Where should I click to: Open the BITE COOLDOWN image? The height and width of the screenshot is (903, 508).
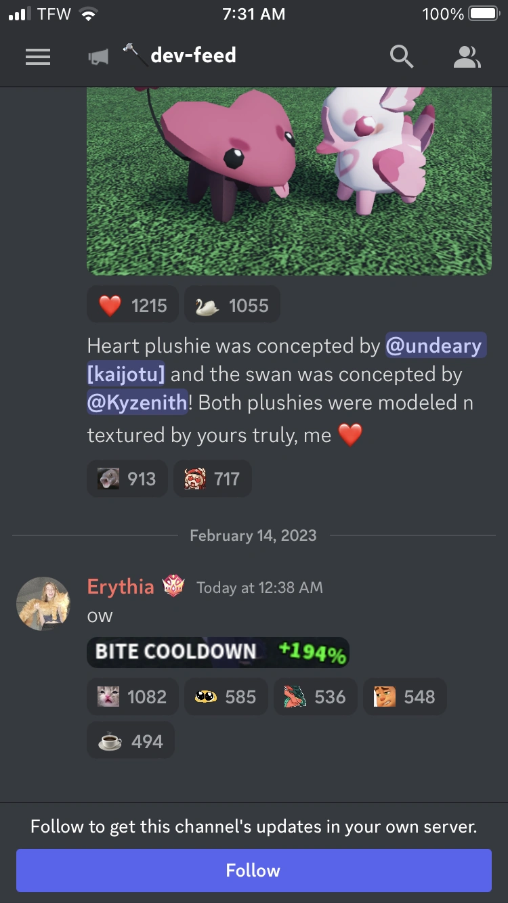[x=218, y=652]
